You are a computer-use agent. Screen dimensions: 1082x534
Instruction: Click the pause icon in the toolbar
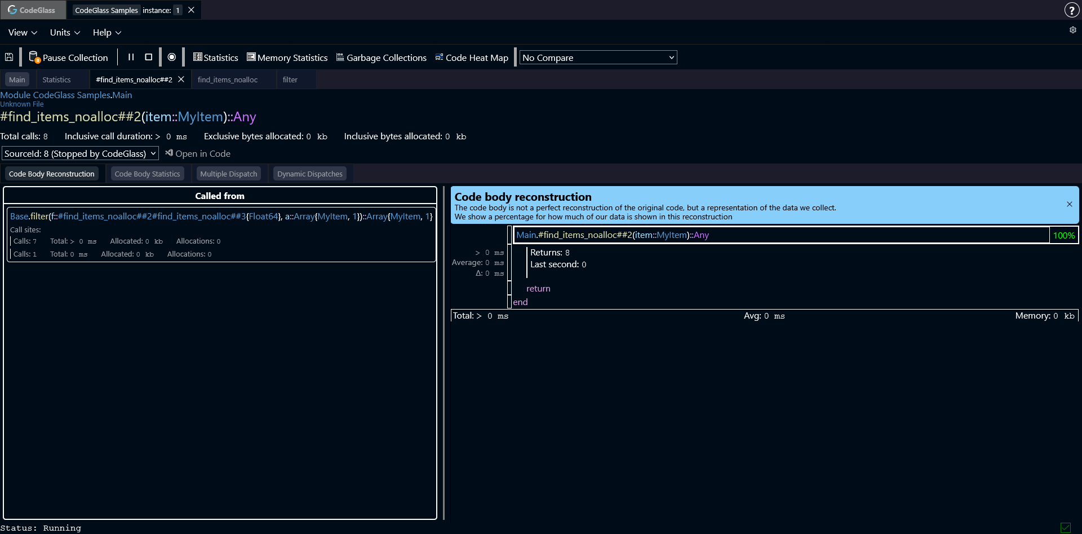click(131, 57)
